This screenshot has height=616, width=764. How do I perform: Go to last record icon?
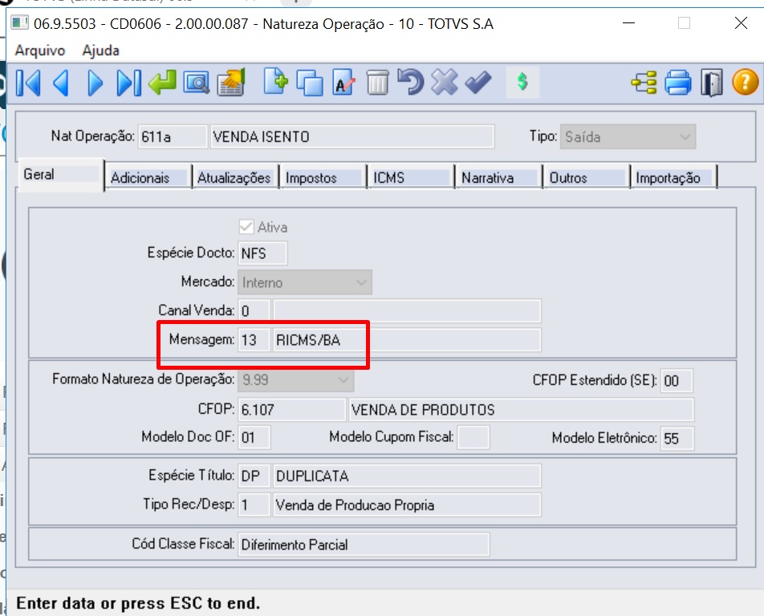tap(129, 83)
